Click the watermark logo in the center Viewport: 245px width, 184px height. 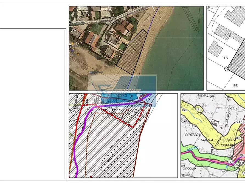[122, 91]
